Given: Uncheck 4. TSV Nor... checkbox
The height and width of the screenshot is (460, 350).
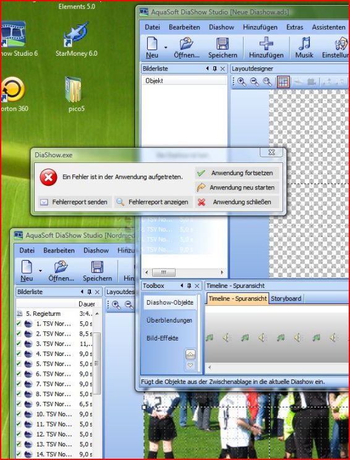Looking at the screenshot, I should click(19, 354).
